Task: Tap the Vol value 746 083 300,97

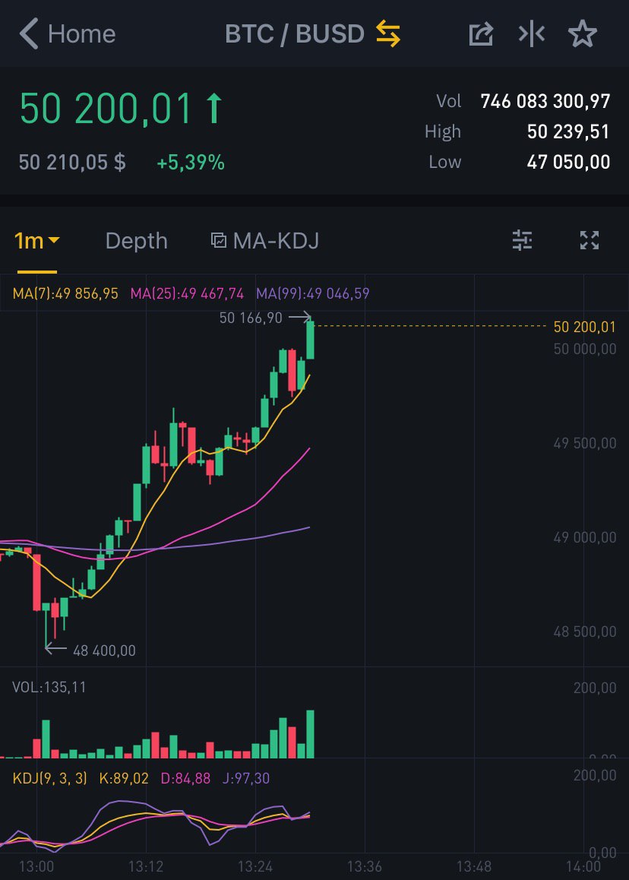Action: click(x=545, y=101)
